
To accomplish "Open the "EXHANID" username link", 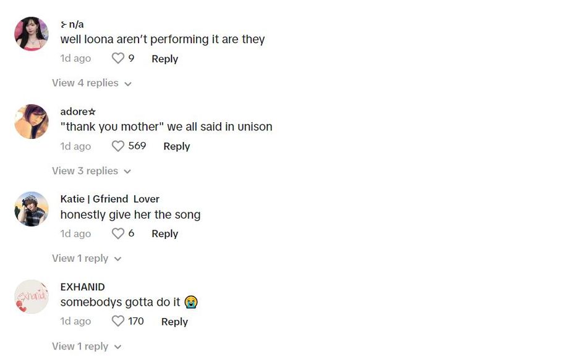I will [x=82, y=287].
